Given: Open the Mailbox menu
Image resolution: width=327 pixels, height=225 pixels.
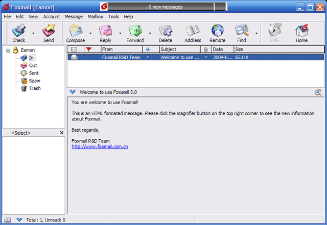Looking at the screenshot, I should (96, 17).
